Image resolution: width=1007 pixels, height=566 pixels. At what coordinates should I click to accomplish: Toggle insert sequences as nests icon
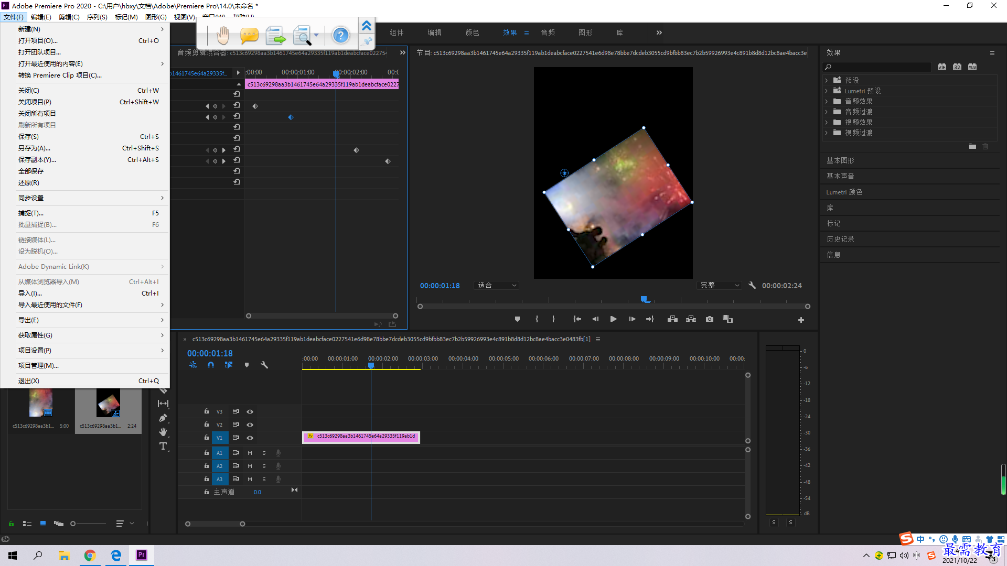coord(193,365)
